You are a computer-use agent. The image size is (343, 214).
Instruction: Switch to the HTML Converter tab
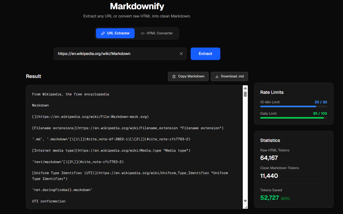(x=157, y=33)
